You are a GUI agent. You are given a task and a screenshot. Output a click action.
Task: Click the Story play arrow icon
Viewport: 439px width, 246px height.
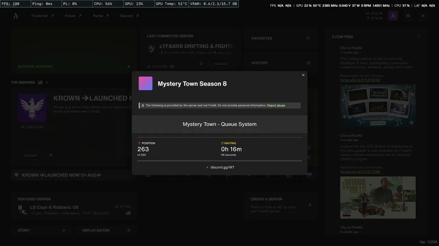tap(64, 230)
